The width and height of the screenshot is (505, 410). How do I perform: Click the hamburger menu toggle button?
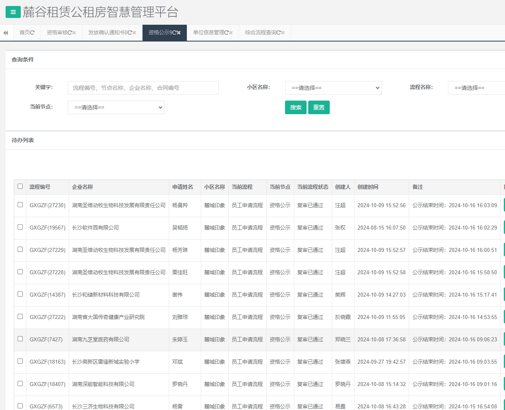[13, 12]
